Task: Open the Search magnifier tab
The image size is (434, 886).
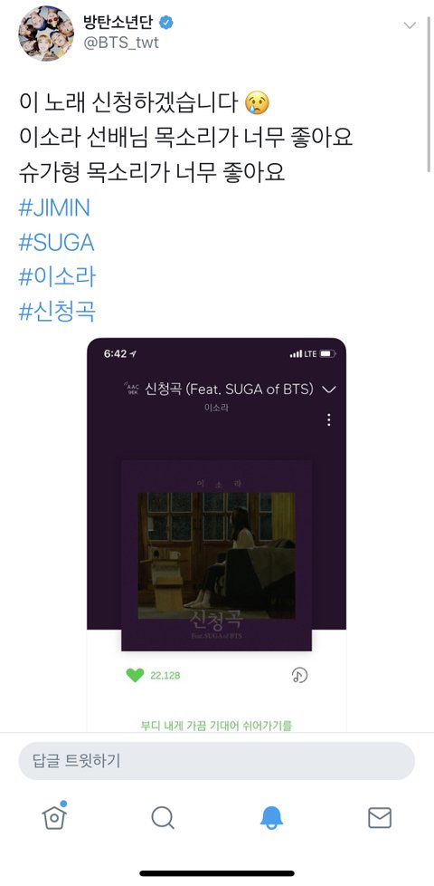Action: coord(163,818)
